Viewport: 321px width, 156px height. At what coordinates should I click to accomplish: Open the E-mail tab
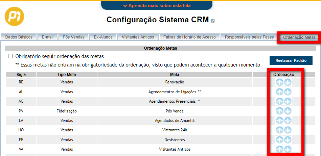[48, 37]
